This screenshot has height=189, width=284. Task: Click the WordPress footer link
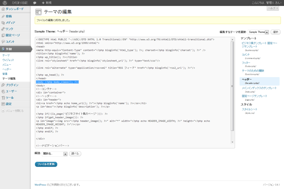click(40, 185)
